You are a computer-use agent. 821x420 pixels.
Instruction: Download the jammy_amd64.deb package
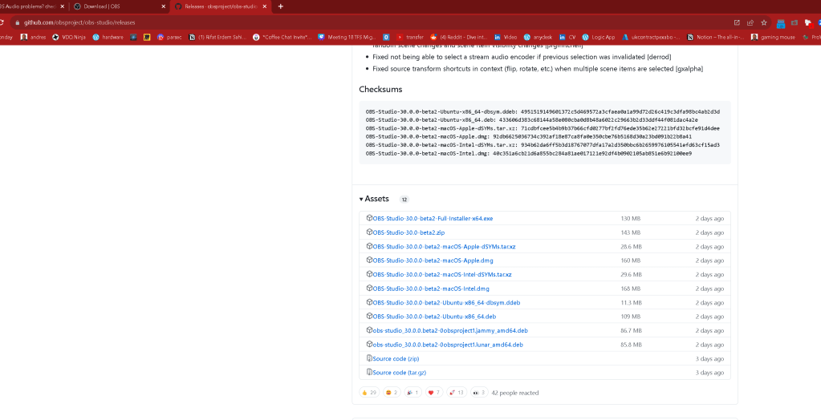pos(450,330)
